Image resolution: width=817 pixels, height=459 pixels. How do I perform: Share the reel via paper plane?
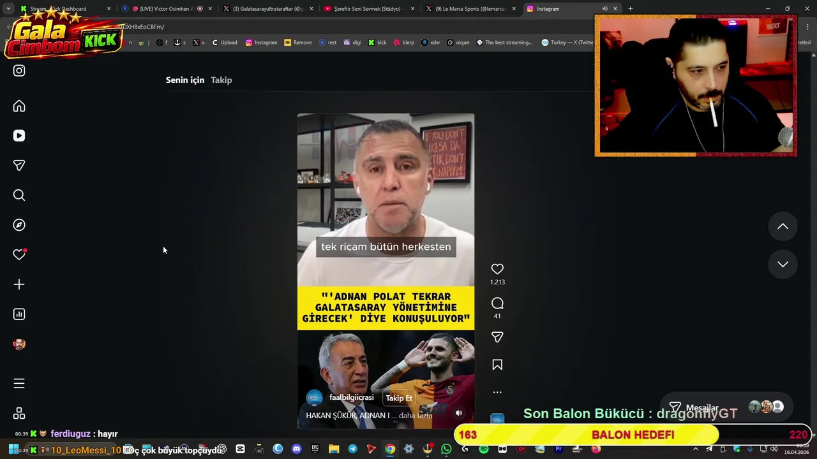coord(497,337)
